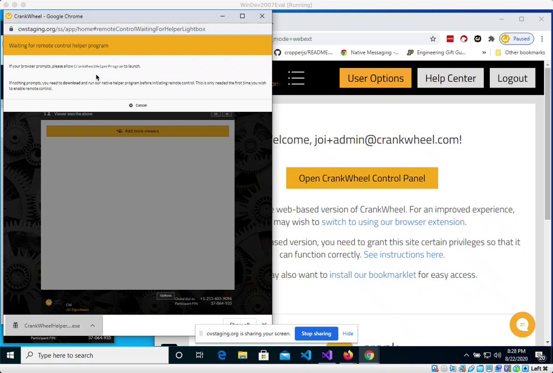Viewport: 553px width, 373px height.
Task: Bookmark page with the star icon
Action: (x=433, y=39)
